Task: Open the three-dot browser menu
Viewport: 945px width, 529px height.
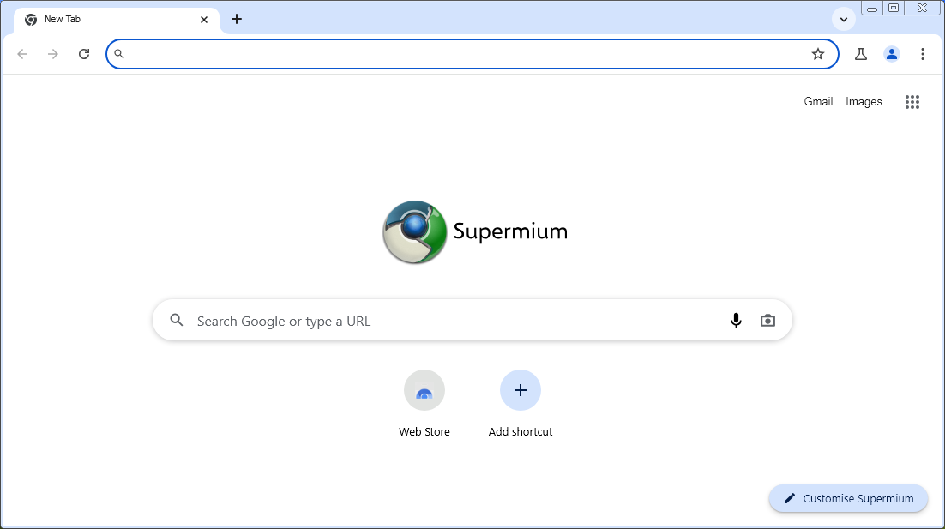Action: coord(923,54)
